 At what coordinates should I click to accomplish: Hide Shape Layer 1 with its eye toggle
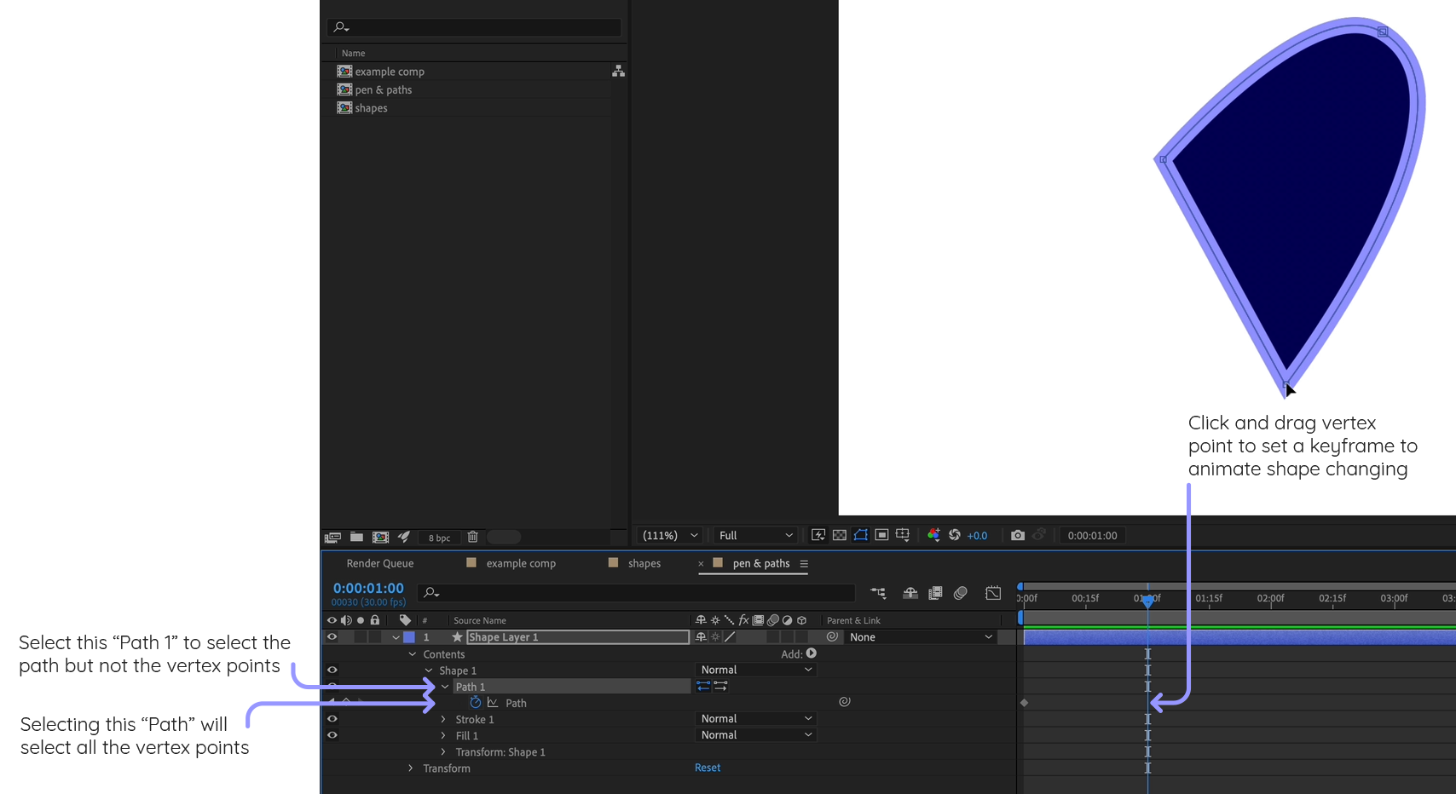pyautogui.click(x=332, y=636)
